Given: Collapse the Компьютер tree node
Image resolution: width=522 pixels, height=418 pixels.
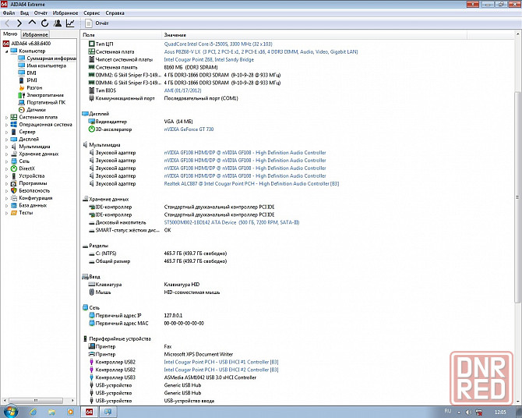Looking at the screenshot, I should (x=6, y=51).
